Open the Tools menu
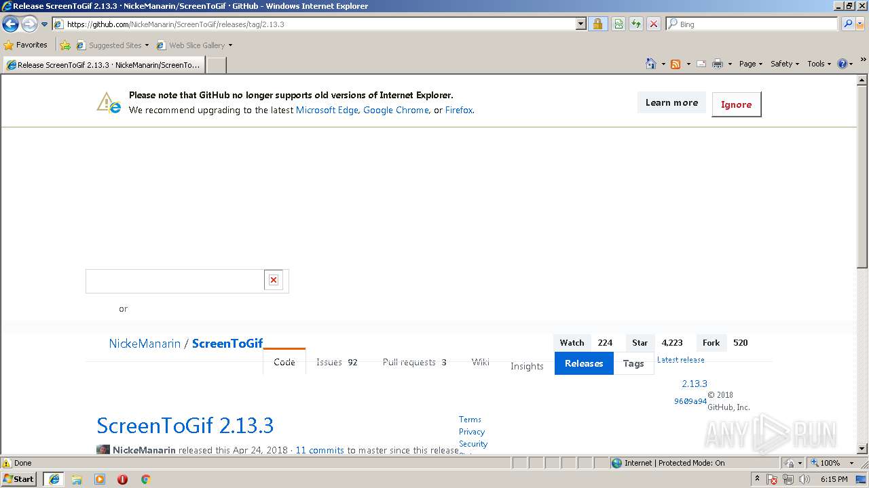 (819, 64)
